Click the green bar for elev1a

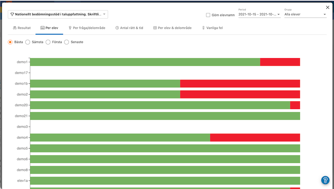pos(165,181)
